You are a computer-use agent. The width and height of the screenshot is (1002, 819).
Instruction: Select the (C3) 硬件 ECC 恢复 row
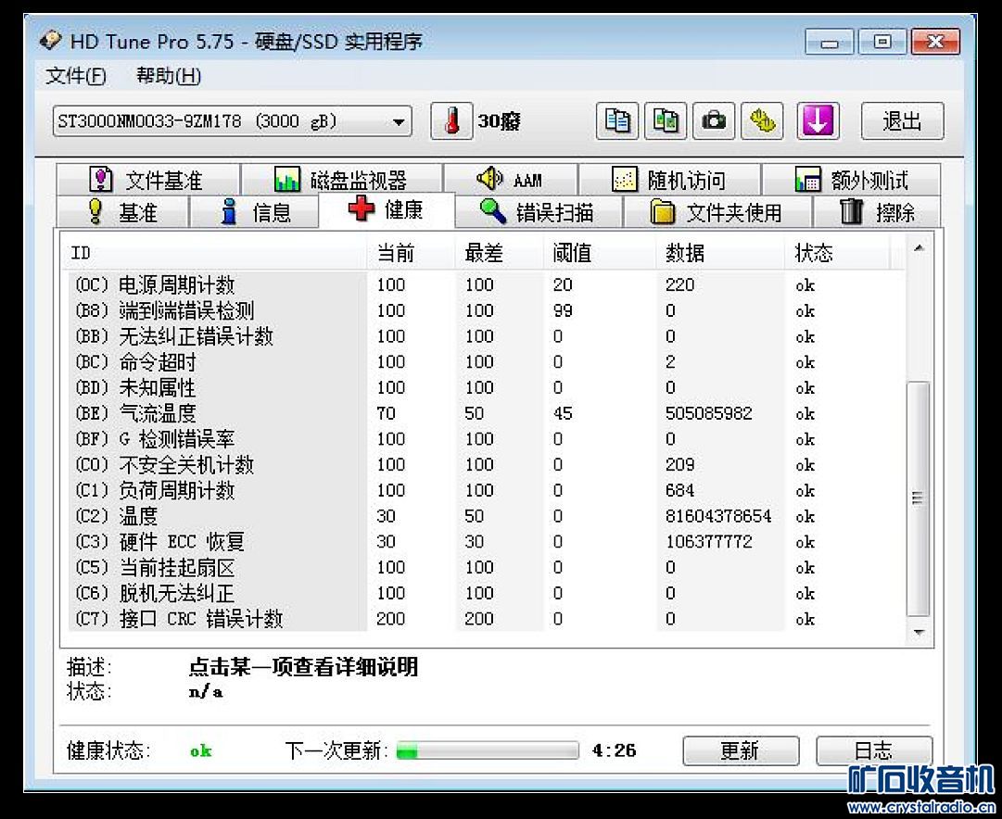click(486, 542)
